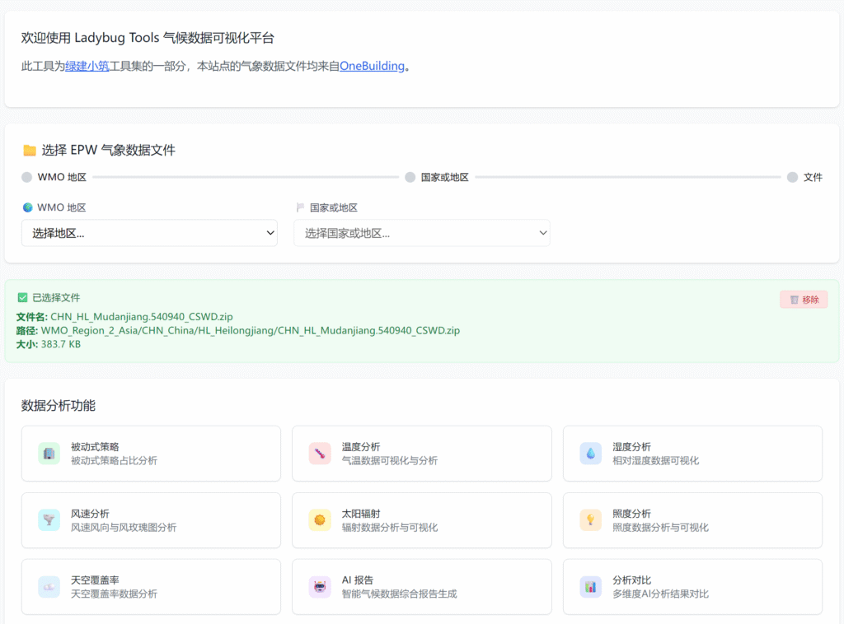Screen dimensions: 844x624
Task: Click the wind speed analysis tornado icon
Action: (x=49, y=520)
